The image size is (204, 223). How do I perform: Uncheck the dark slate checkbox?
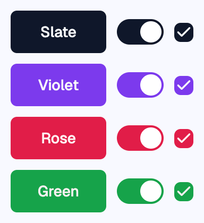(184, 32)
